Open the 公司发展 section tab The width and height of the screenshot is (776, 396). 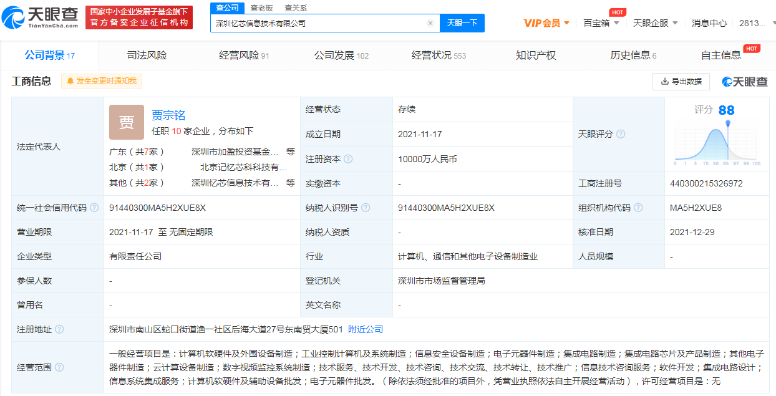[341, 56]
